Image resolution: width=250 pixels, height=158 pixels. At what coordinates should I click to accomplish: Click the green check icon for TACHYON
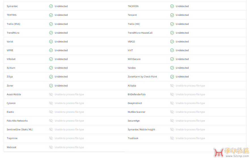[x=172, y=6]
